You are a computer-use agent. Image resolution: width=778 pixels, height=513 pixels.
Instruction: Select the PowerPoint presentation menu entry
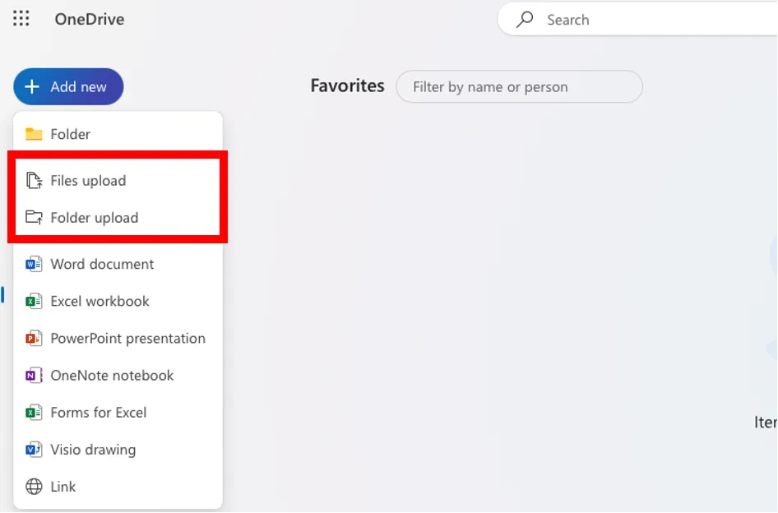pyautogui.click(x=127, y=338)
